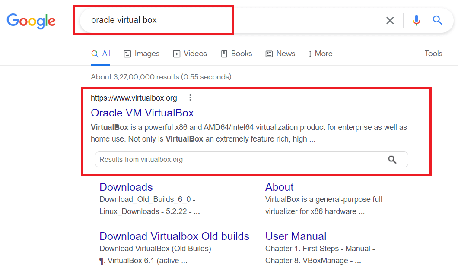The height and width of the screenshot is (277, 458).
Task: Expand the More search filters menu
Action: pos(321,54)
